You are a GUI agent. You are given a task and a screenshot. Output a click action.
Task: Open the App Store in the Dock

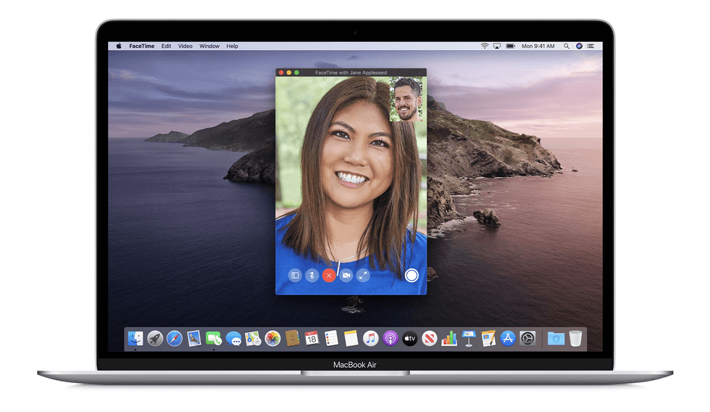(508, 338)
